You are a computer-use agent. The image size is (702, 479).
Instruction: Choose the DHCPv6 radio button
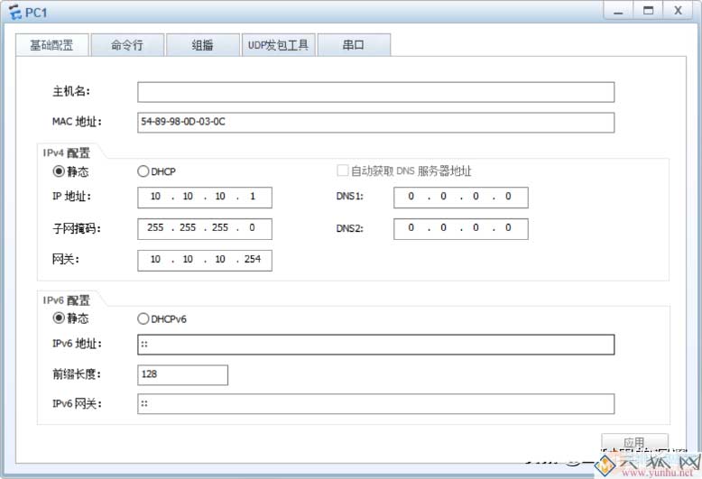tap(143, 318)
